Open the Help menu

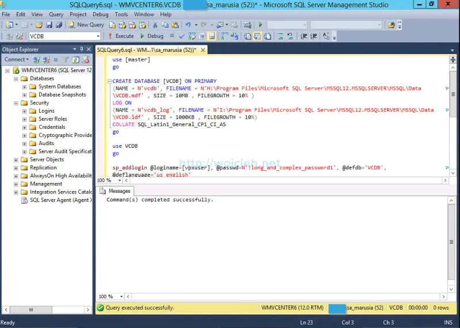pyautogui.click(x=166, y=14)
